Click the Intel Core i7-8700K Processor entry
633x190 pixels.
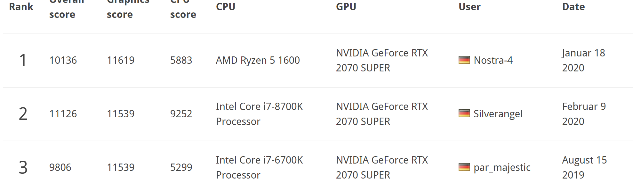click(260, 114)
